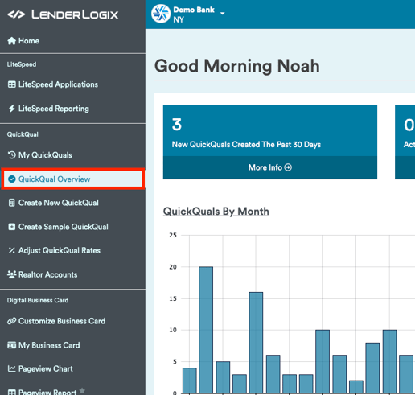This screenshot has width=415, height=395.
Task: Click the Home house icon
Action: 12,41
